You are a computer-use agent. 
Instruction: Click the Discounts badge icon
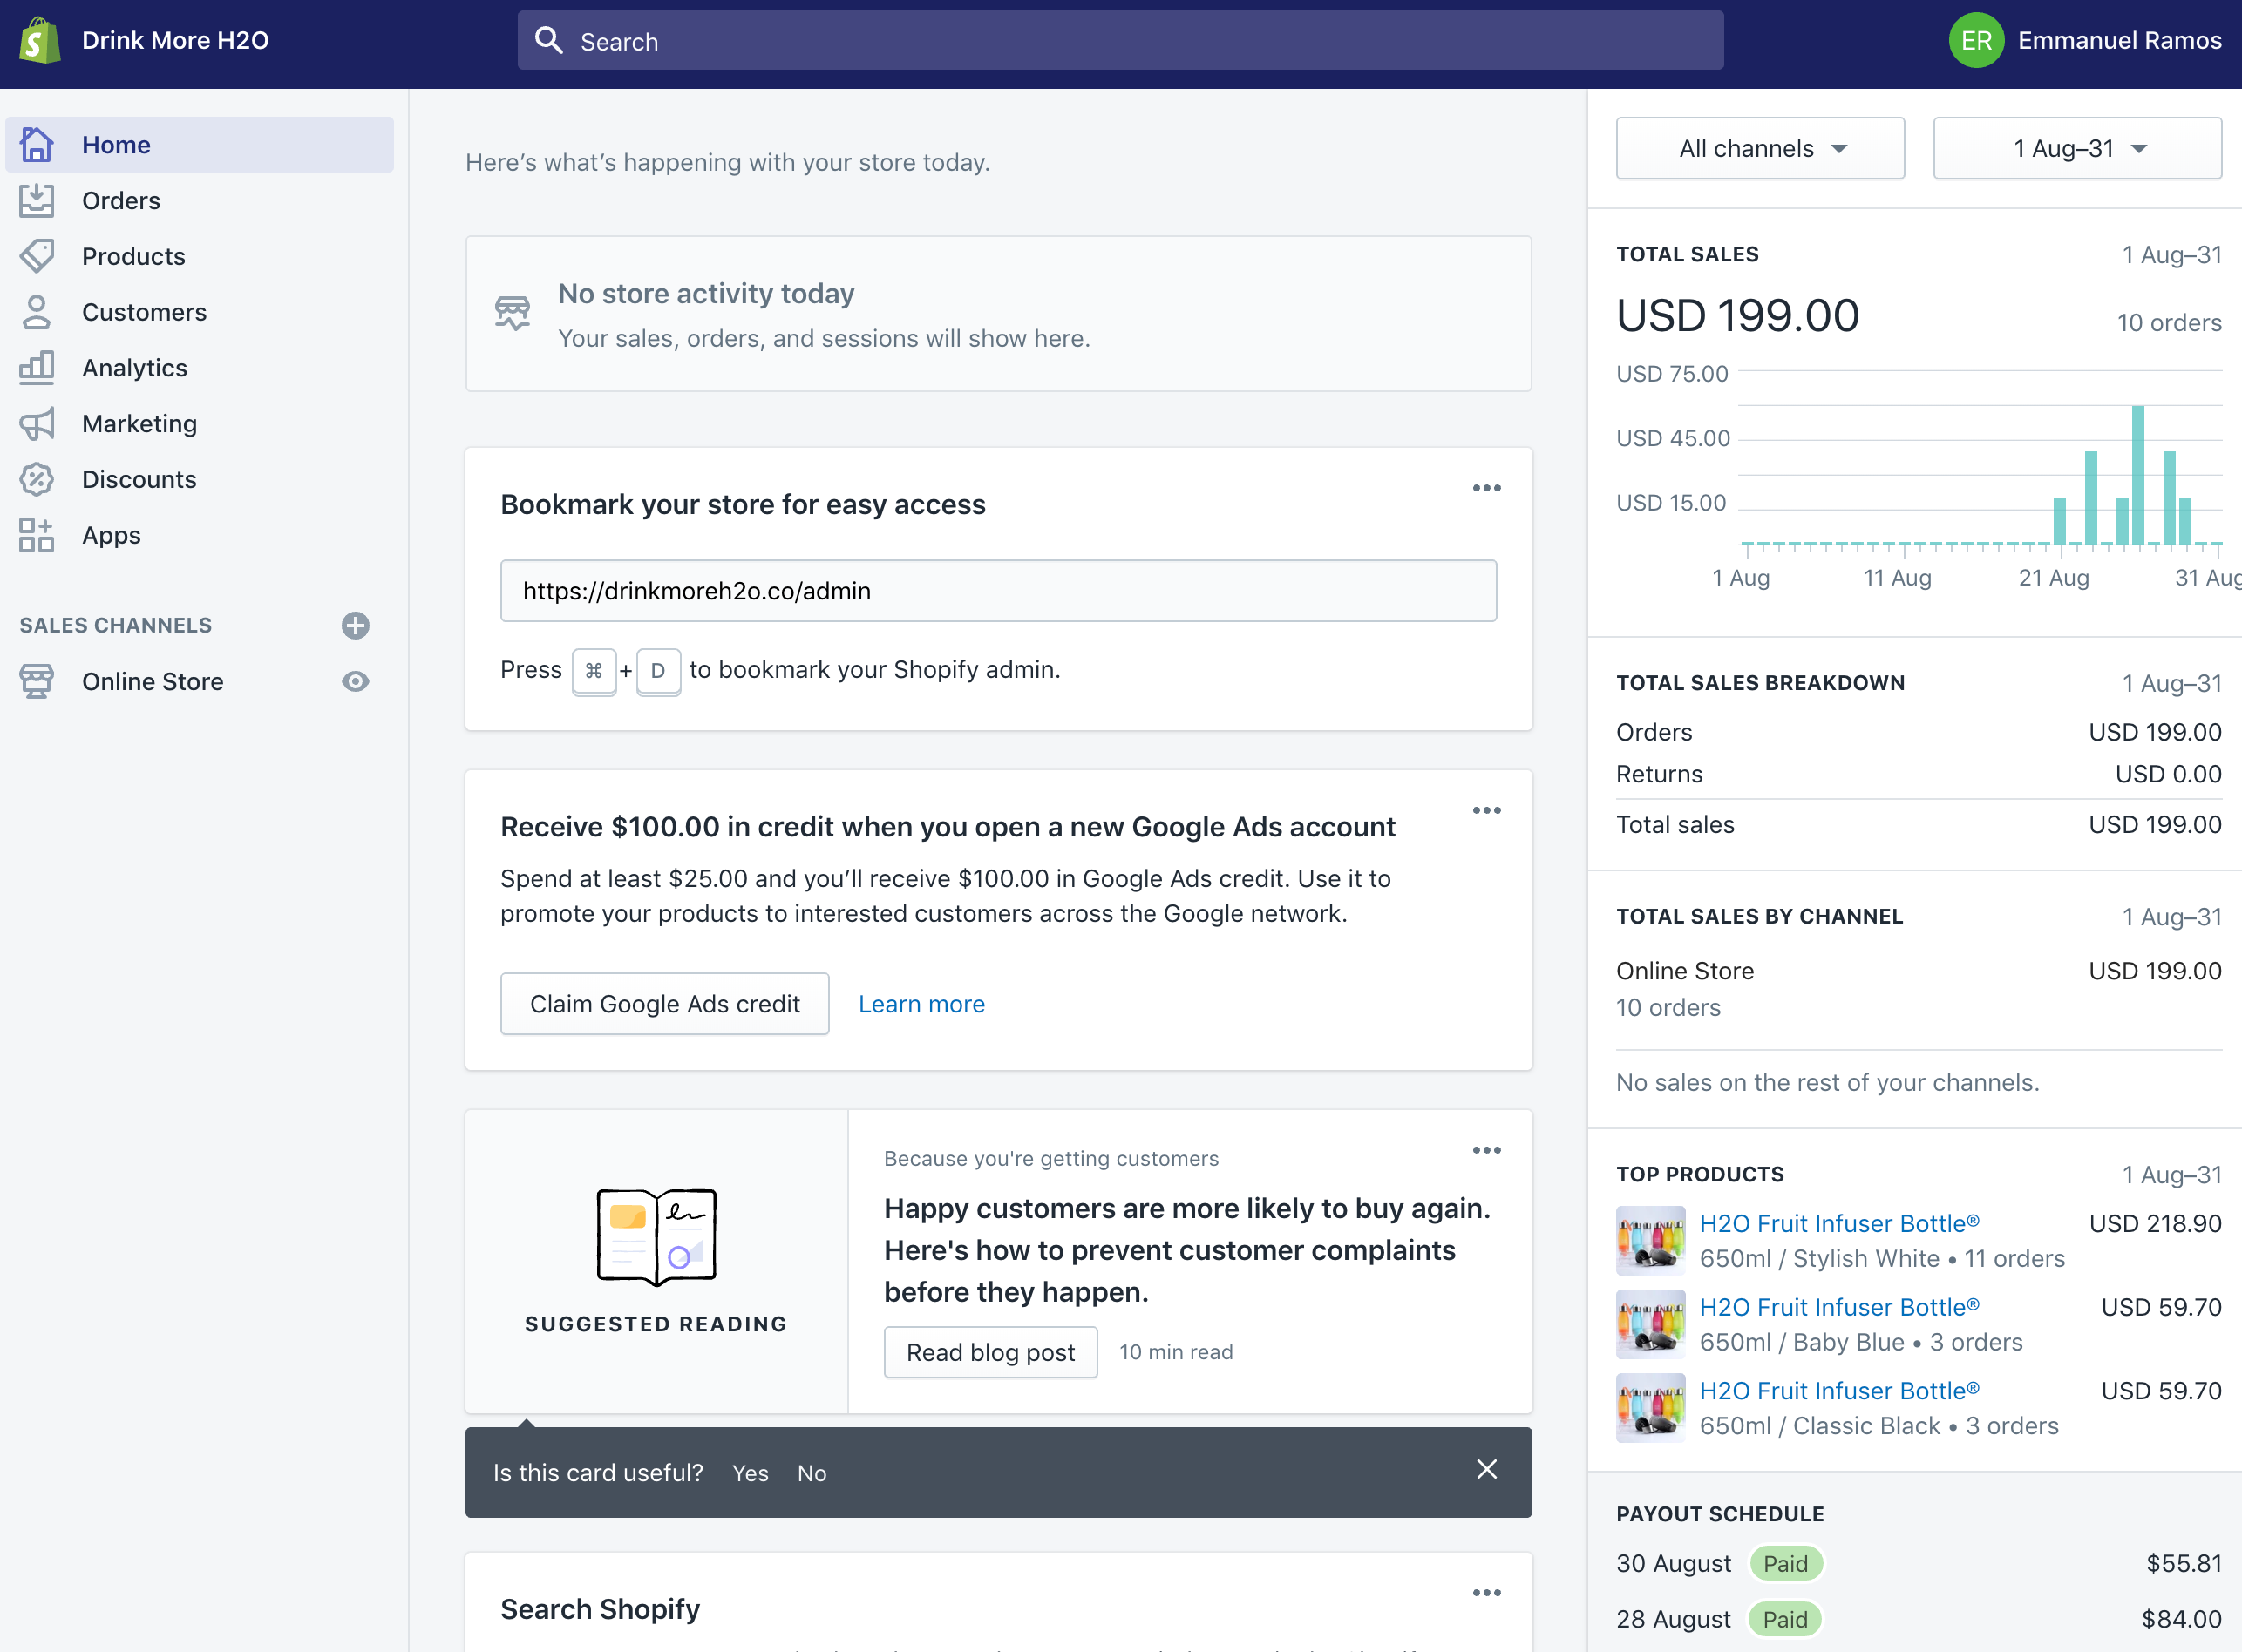click(37, 480)
